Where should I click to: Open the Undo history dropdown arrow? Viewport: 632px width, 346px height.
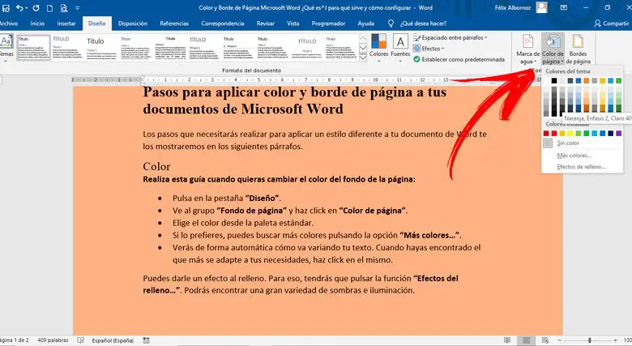(26, 8)
